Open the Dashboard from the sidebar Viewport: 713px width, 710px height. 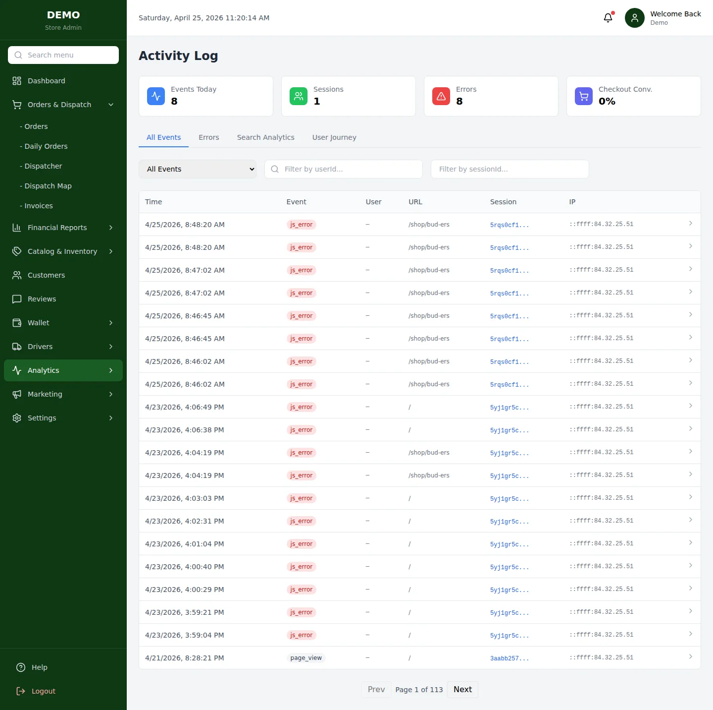pyautogui.click(x=47, y=80)
